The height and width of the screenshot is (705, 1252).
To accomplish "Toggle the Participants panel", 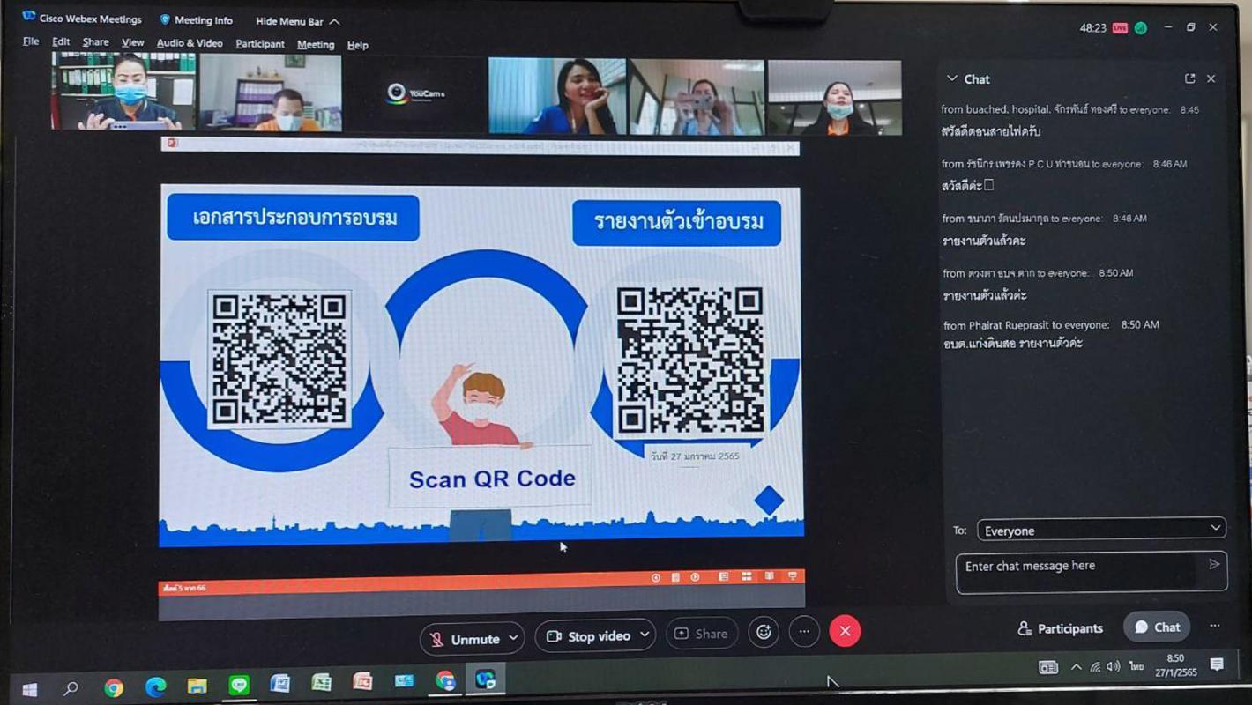I will [x=1061, y=628].
